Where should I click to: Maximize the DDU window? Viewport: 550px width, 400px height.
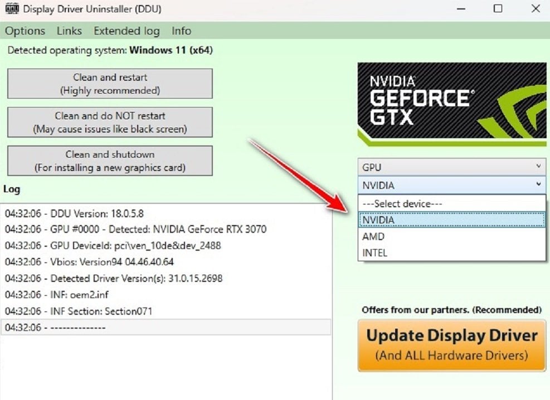tap(498, 9)
